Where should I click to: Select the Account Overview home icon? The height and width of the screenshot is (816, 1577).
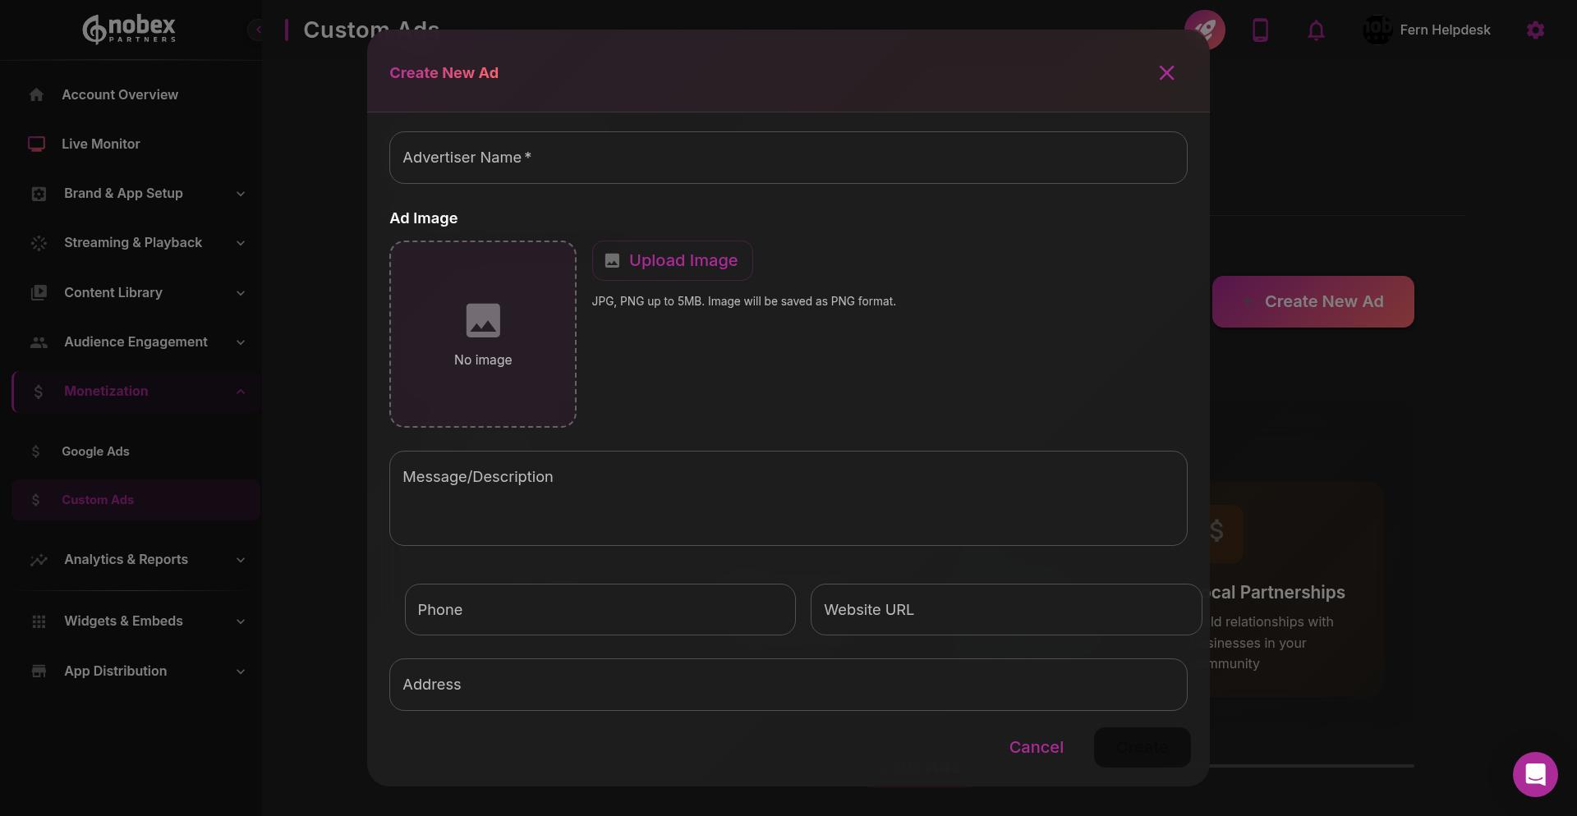tap(38, 94)
